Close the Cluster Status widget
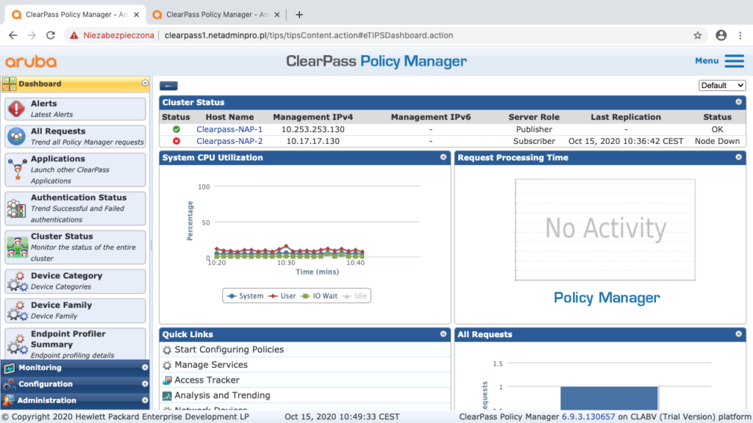 [x=738, y=101]
